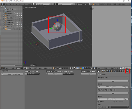Click the outliner editor type icon
The image size is (132, 109).
click(3, 68)
